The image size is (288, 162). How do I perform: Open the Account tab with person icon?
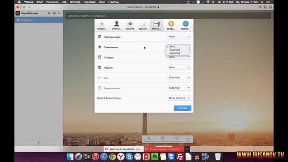coord(117,25)
